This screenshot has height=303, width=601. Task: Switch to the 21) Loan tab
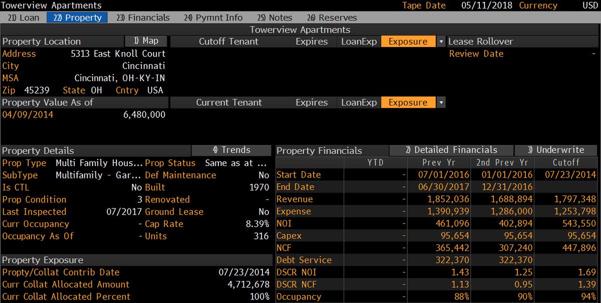[x=24, y=17]
